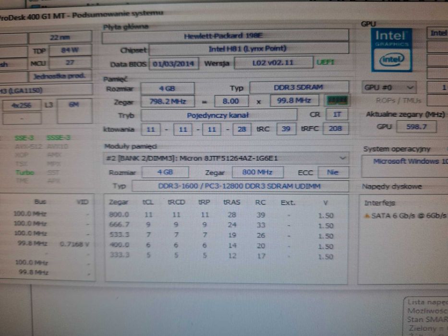Click the 400.0 row in timing table
Screen dimensions: 448x336
click(221, 246)
